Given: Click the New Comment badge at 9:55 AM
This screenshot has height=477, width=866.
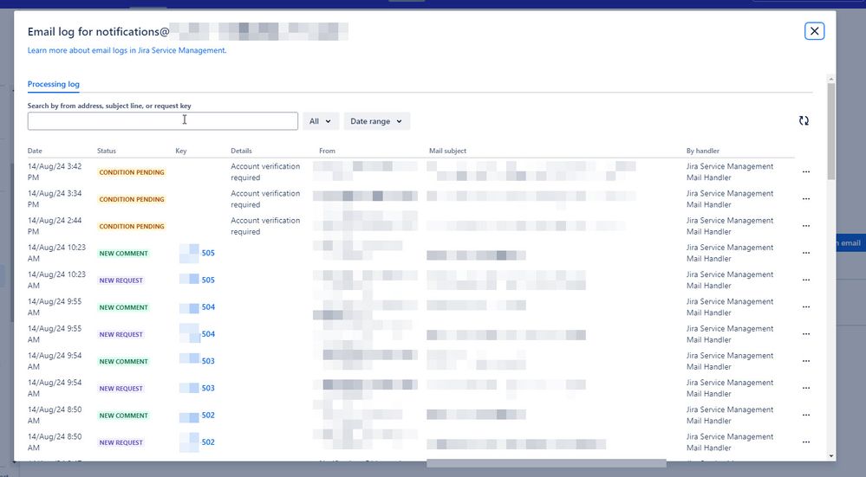Looking at the screenshot, I should pos(124,307).
